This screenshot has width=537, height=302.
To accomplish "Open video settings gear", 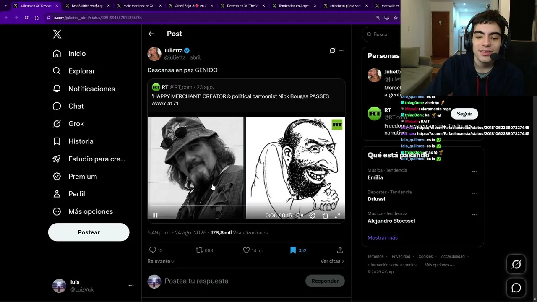I will 312,216.
